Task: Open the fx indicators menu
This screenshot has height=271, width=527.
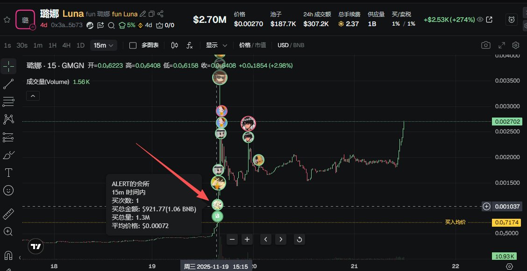Action: click(190, 45)
